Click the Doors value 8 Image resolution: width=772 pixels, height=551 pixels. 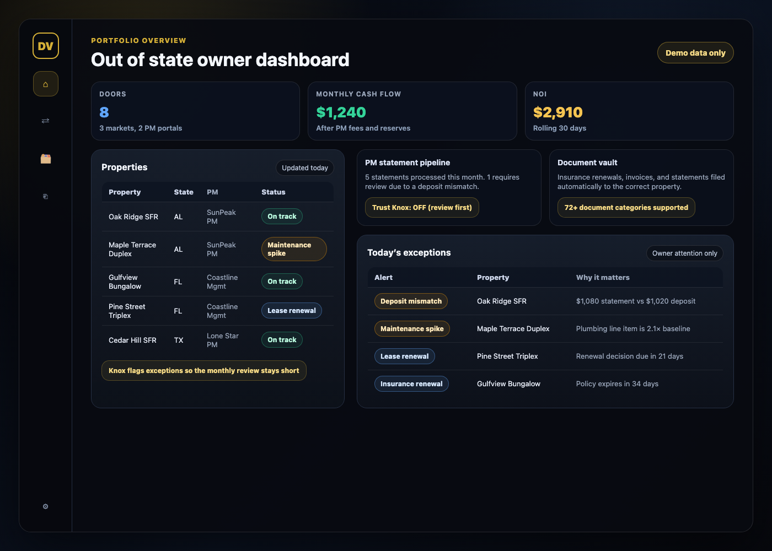click(104, 112)
